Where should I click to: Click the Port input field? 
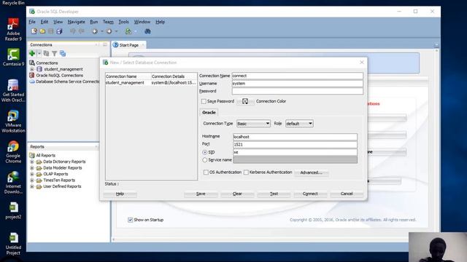pos(295,144)
